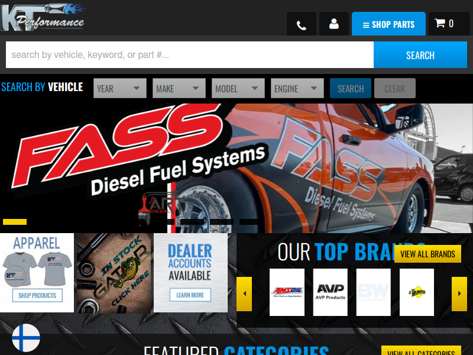Open the yellow diamond brand logo tile
The height and width of the screenshot is (355, 473).
(417, 292)
